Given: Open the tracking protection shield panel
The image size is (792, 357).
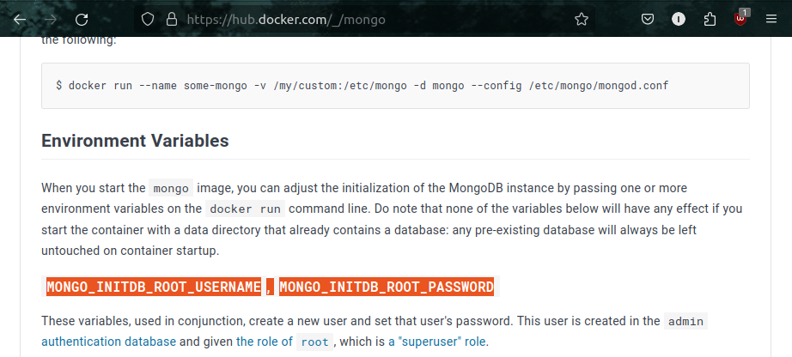Looking at the screenshot, I should tap(147, 20).
